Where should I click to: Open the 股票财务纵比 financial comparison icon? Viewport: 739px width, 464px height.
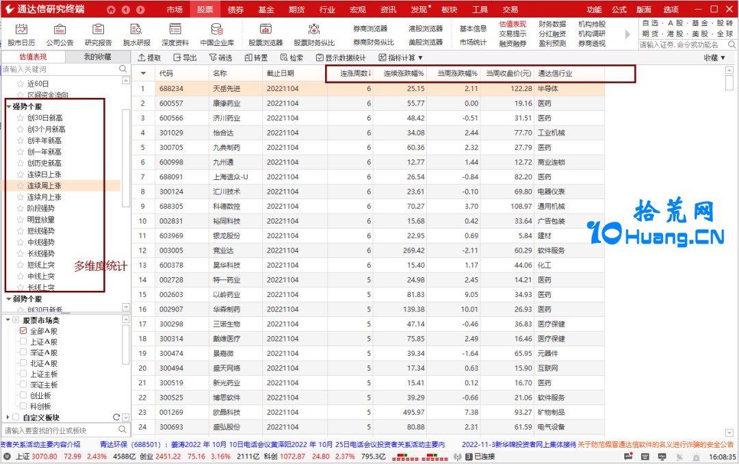point(314,34)
